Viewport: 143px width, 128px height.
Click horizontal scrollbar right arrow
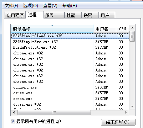point(126,112)
